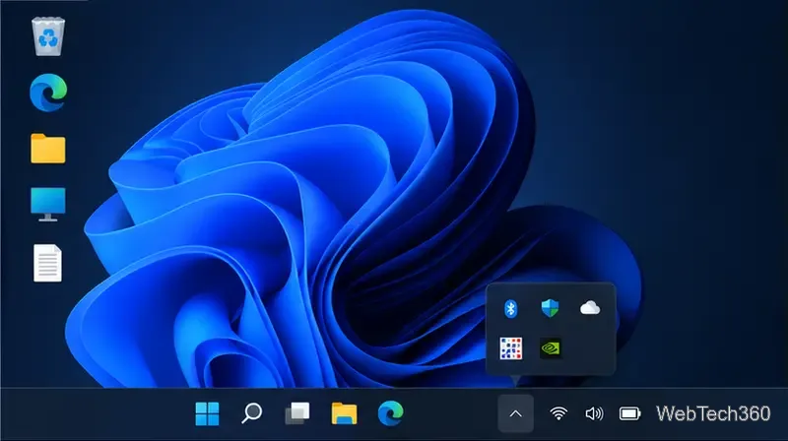Check the battery status icon
This screenshot has height=441, width=788.
point(629,413)
